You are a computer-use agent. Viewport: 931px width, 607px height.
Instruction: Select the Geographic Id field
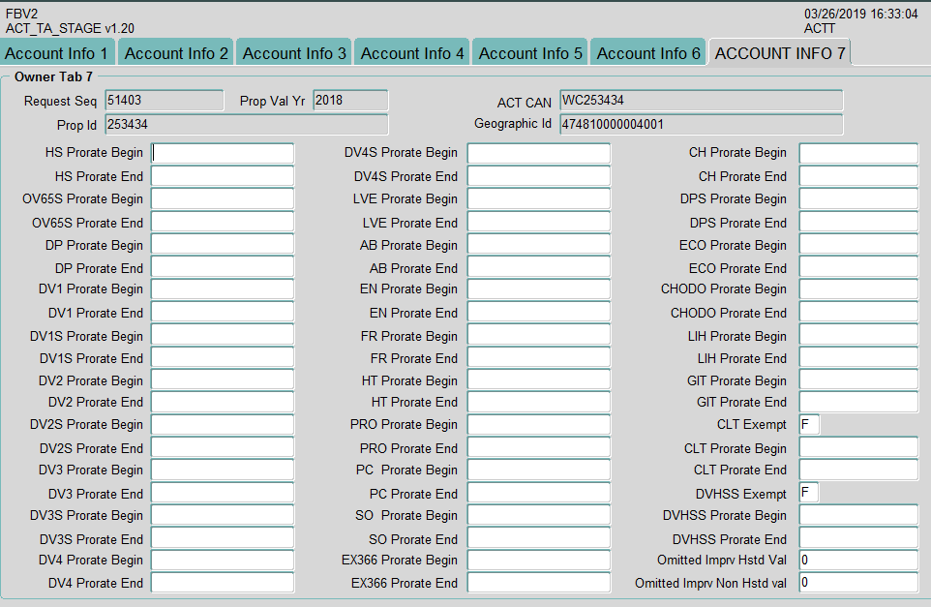click(701, 125)
